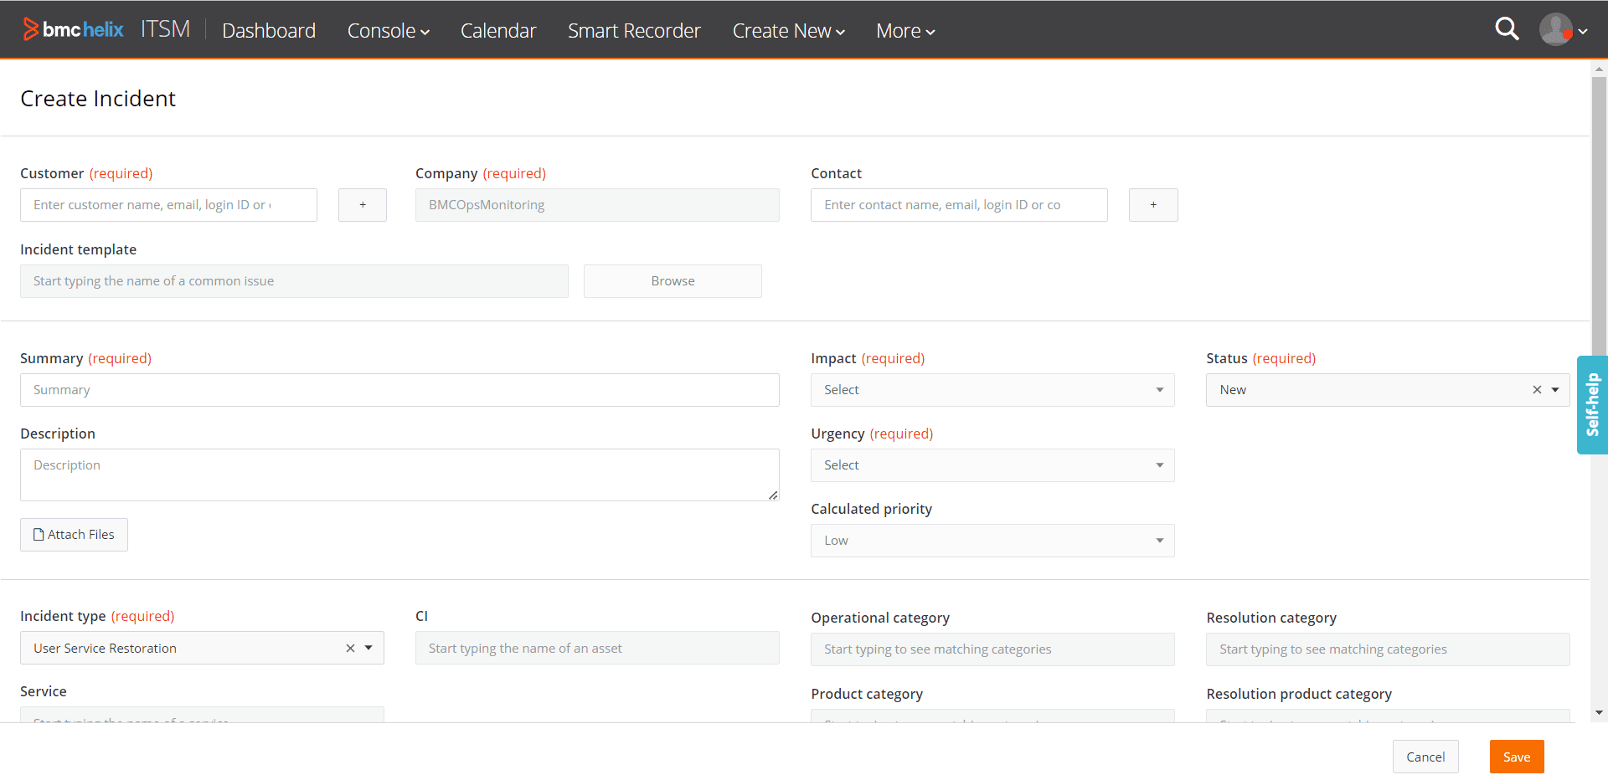Image resolution: width=1608 pixels, height=780 pixels.
Task: Open the Calculated priority dropdown
Action: (x=992, y=541)
